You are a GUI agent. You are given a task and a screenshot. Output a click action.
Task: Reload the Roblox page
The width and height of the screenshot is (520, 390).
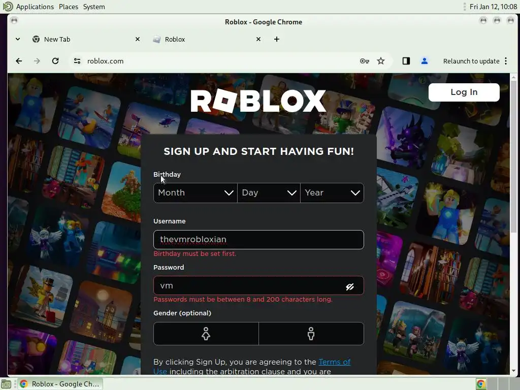55,61
